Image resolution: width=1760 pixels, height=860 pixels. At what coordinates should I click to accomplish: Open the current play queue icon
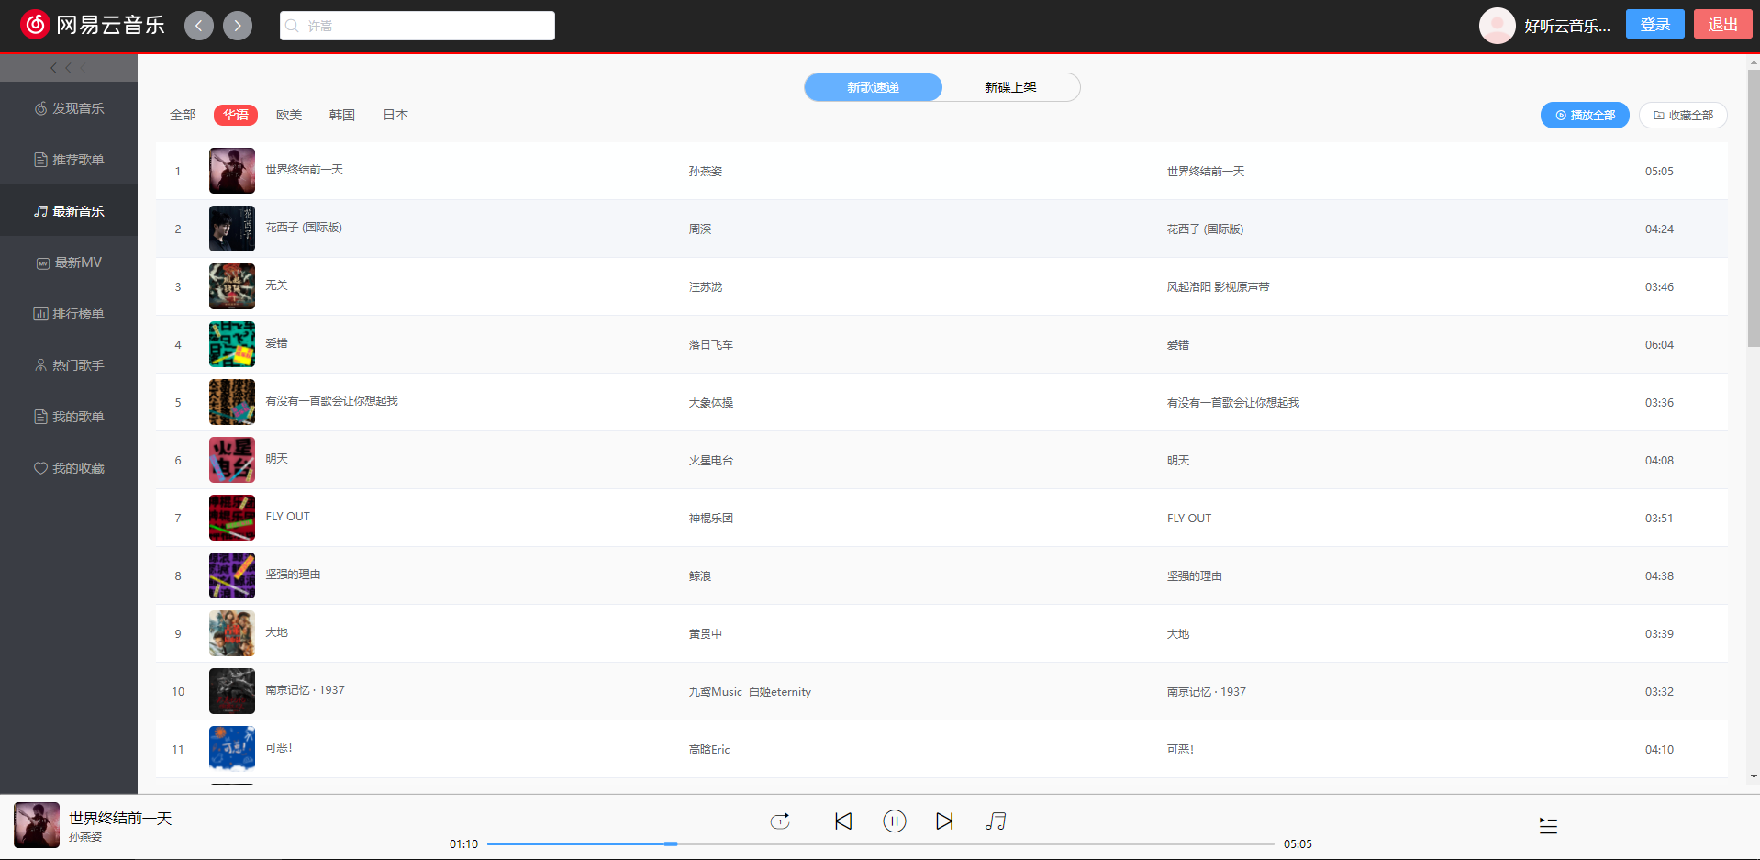tap(1548, 825)
